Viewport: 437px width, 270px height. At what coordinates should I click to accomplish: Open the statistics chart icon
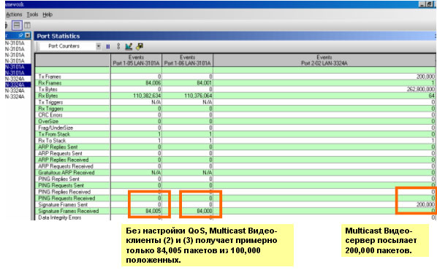[129, 47]
